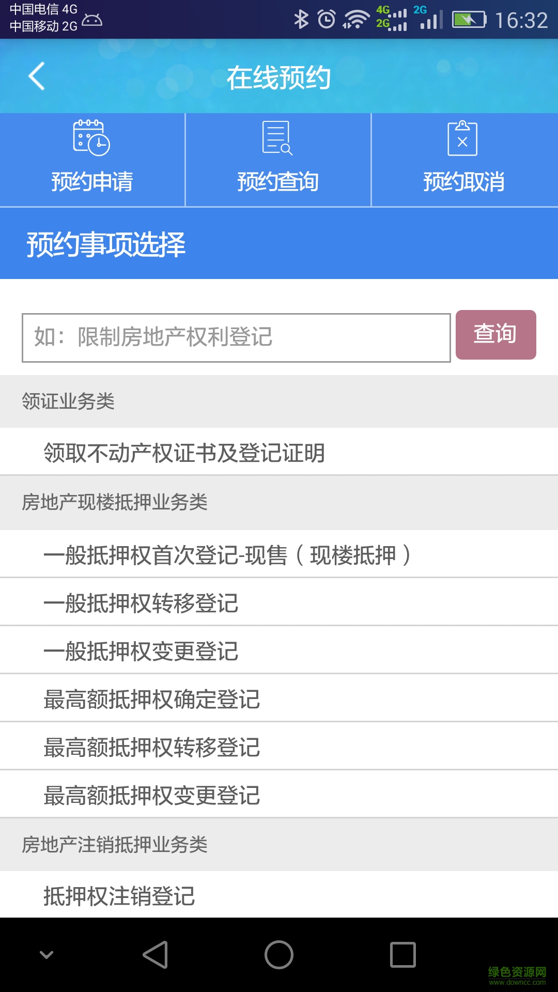Click the 查询 search button
Screen dimensions: 558x992
click(495, 334)
